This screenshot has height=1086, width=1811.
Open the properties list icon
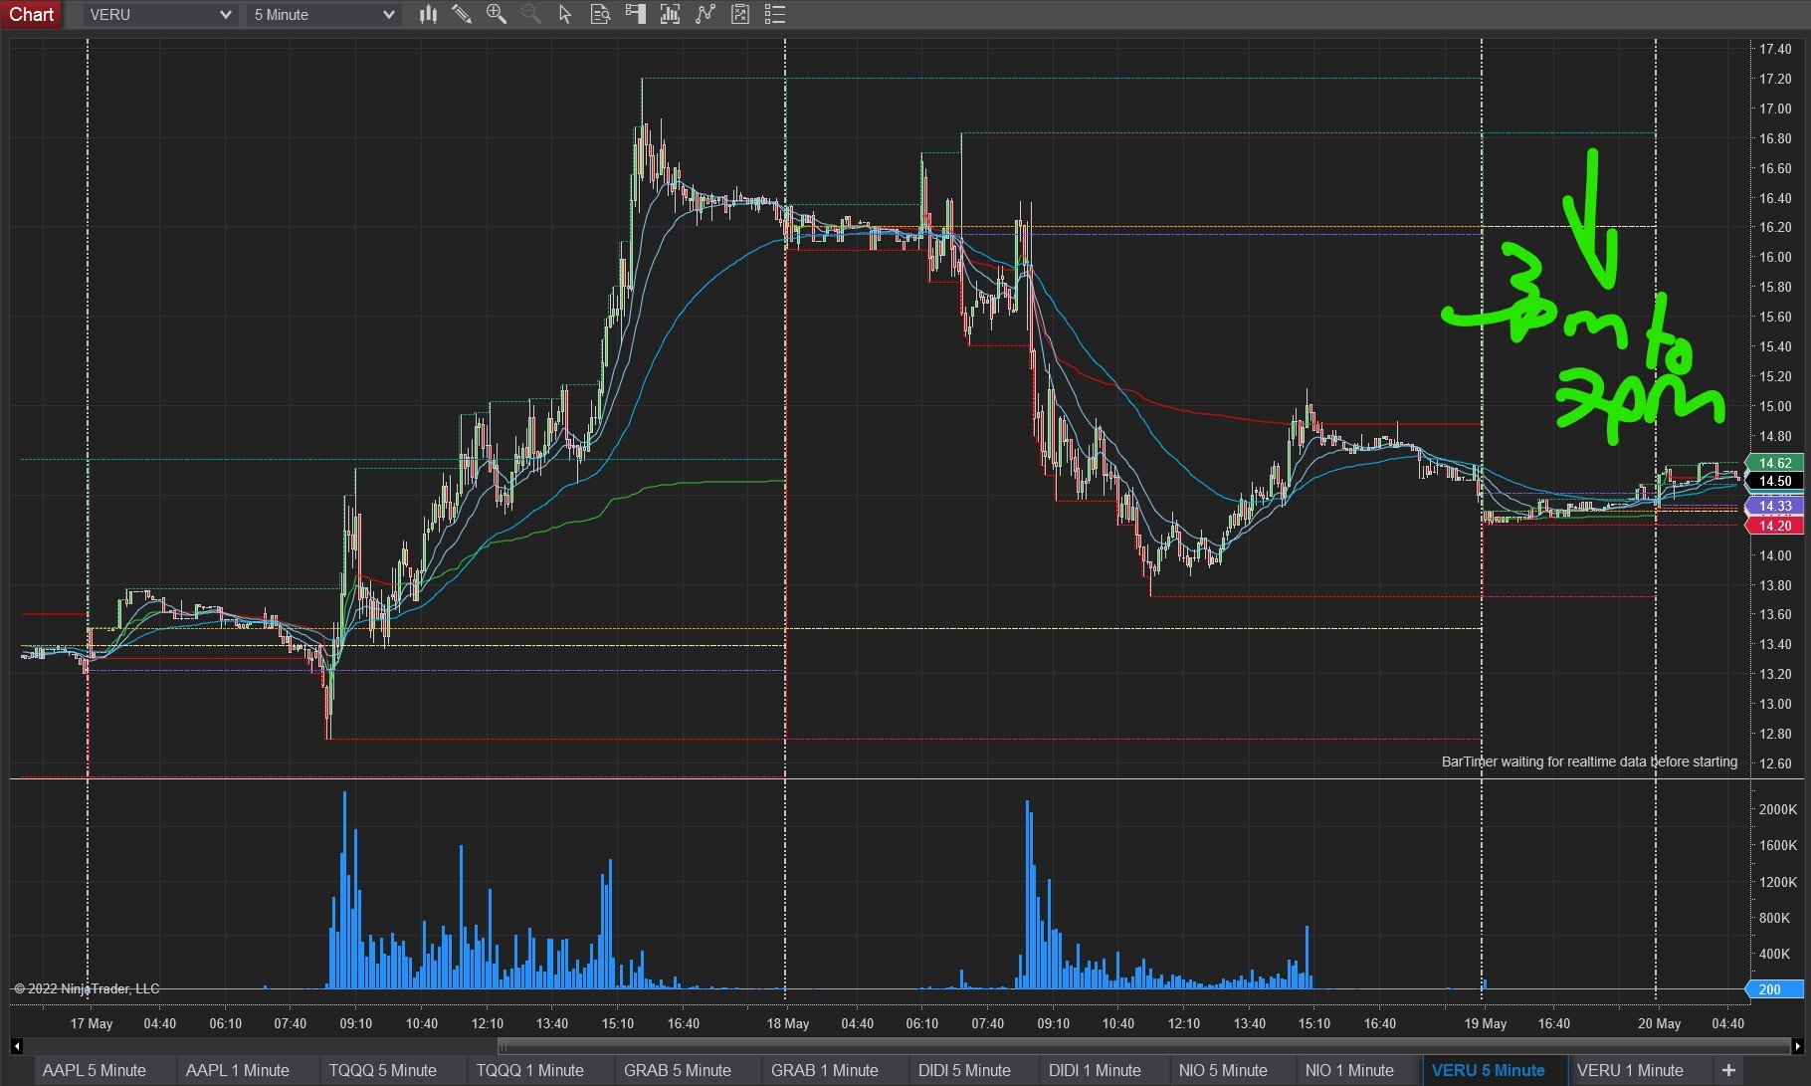775,14
